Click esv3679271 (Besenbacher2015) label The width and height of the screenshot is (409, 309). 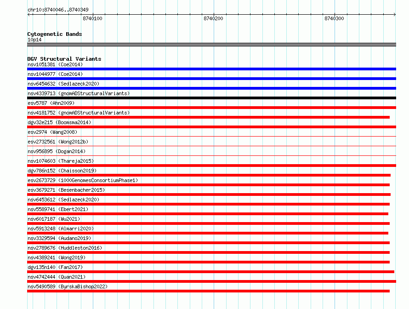66,190
